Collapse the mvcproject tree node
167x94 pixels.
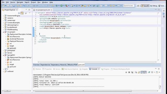(3, 32)
